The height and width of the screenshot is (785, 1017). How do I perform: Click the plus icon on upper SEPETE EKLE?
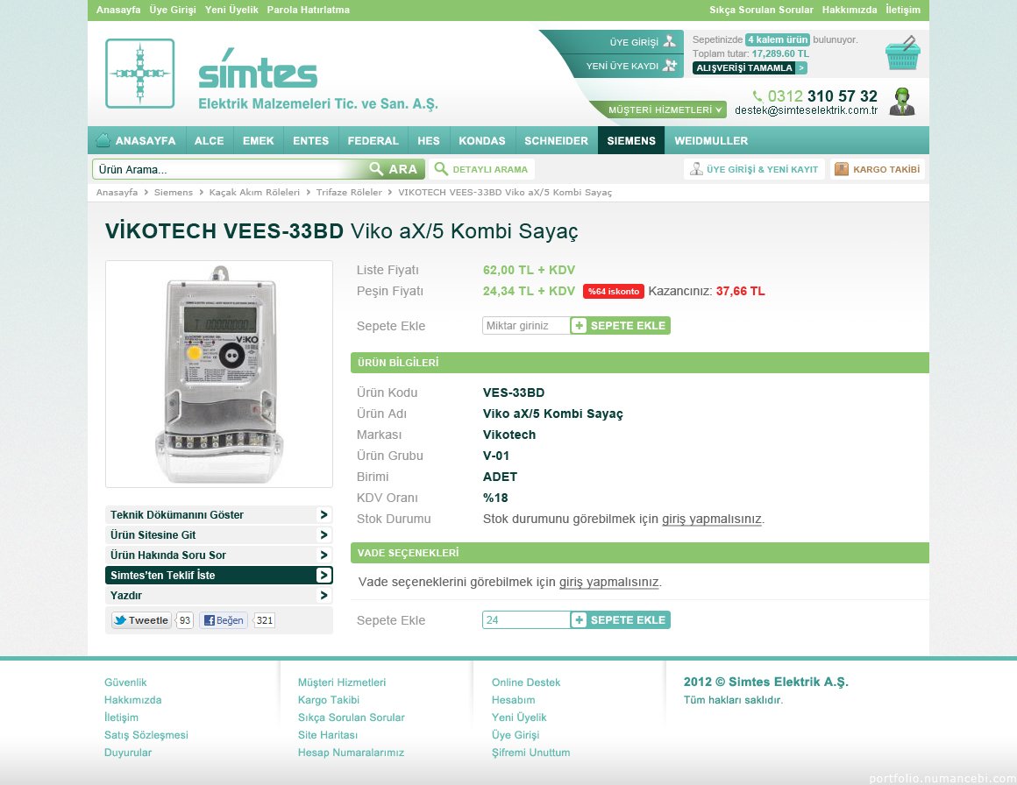(579, 325)
